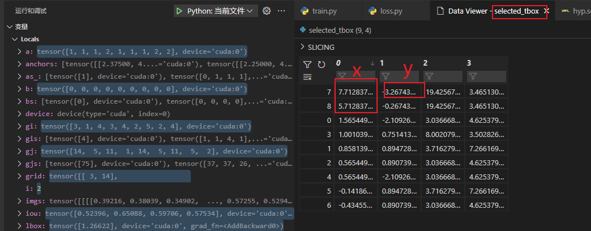Select cell -2.10926... in row 4
Image resolution: width=591 pixels, height=231 pixels.
(399, 177)
